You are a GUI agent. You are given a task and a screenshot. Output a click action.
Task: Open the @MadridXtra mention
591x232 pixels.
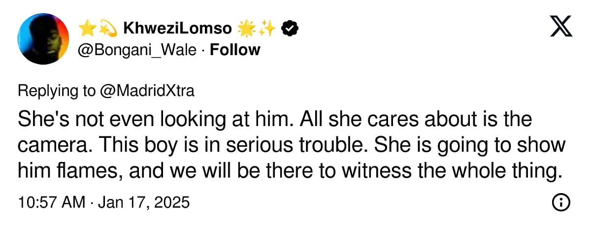[x=148, y=91]
